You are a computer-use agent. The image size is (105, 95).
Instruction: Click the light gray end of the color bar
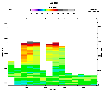[x=71, y=10]
